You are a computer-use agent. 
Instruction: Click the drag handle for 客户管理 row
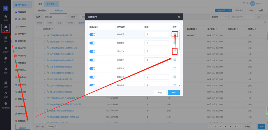tap(174, 34)
